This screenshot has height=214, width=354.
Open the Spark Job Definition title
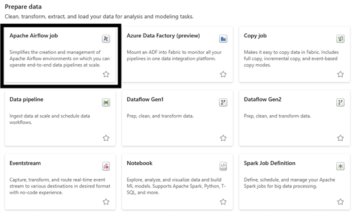(x=269, y=163)
